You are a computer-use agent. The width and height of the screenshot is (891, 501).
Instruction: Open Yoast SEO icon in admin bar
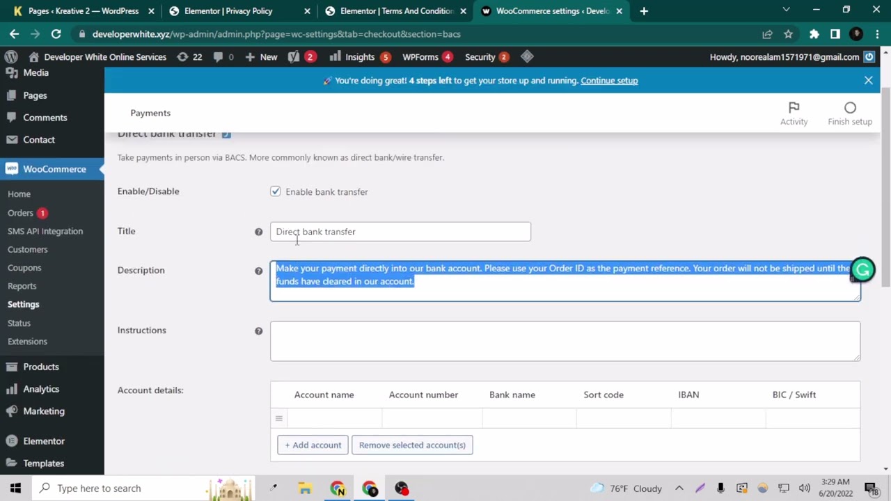click(301, 57)
